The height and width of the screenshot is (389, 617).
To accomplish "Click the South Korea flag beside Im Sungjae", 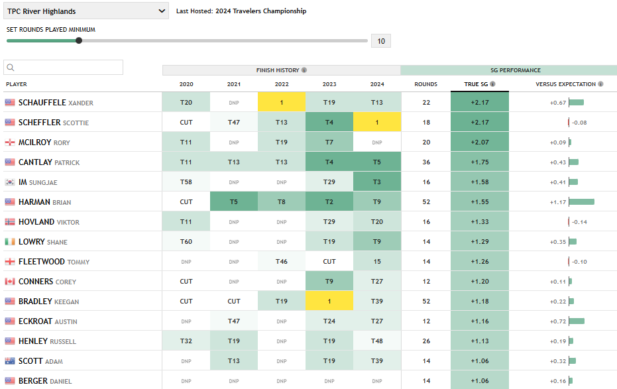I will click(10, 182).
